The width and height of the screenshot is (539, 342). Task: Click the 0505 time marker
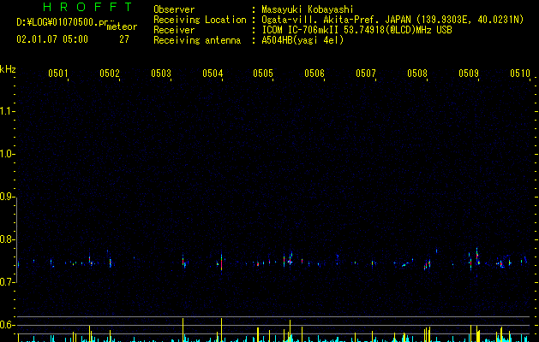coord(263,73)
